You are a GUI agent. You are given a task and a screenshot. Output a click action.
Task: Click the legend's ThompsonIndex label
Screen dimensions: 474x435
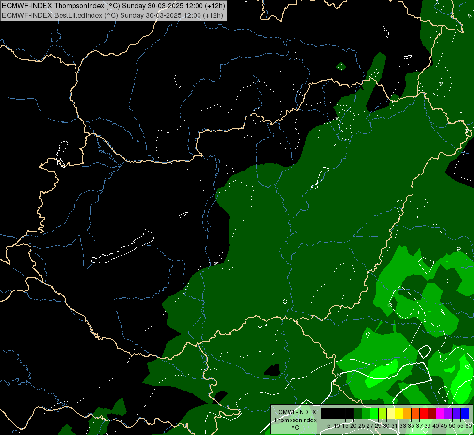(295, 420)
